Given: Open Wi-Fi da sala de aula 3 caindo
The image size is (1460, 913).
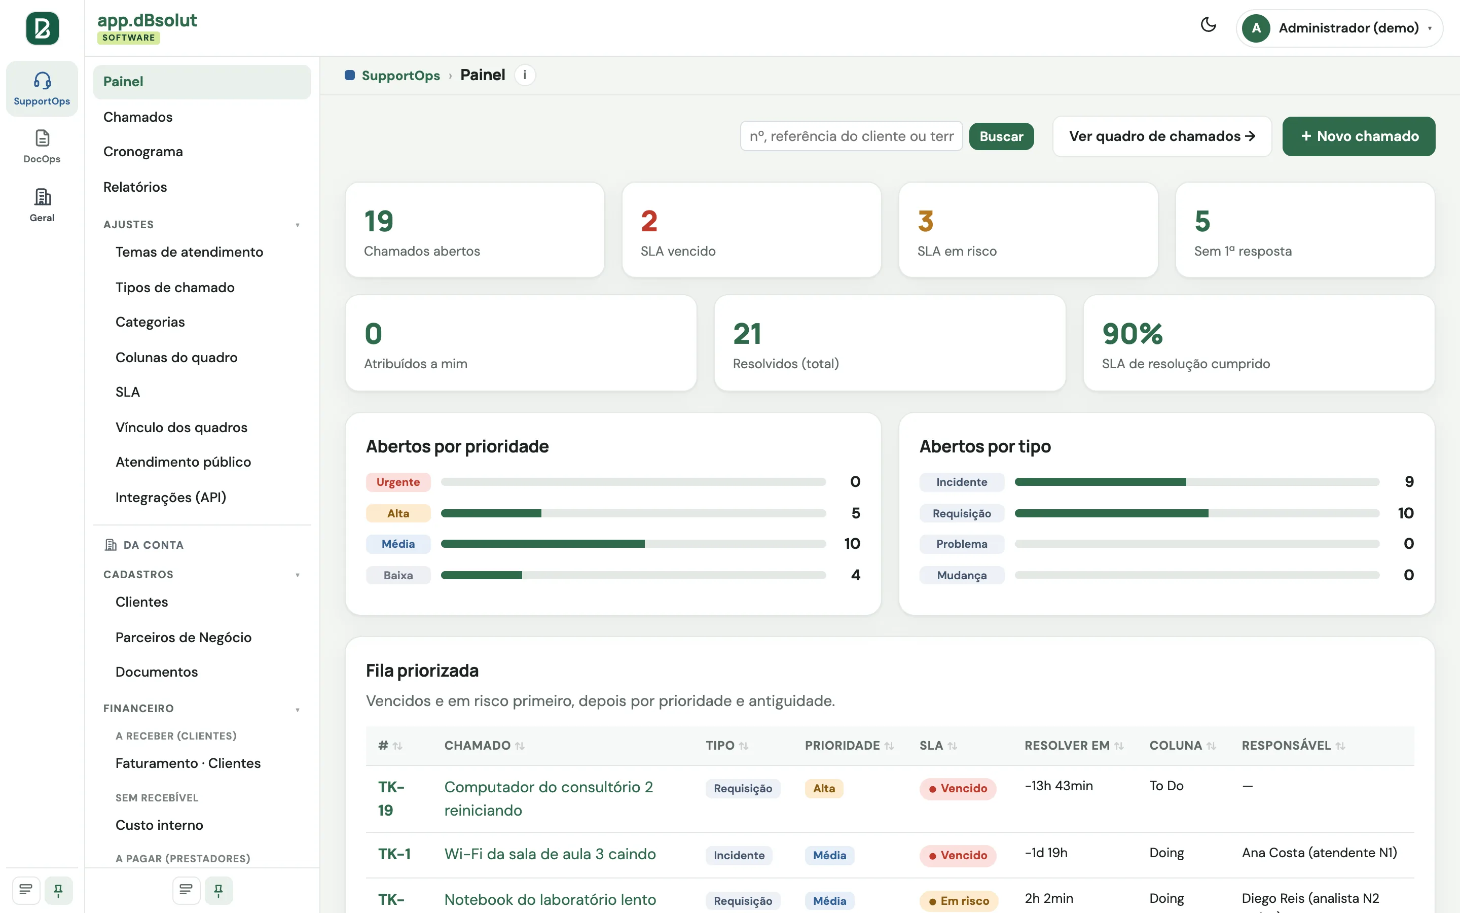Looking at the screenshot, I should (550, 854).
